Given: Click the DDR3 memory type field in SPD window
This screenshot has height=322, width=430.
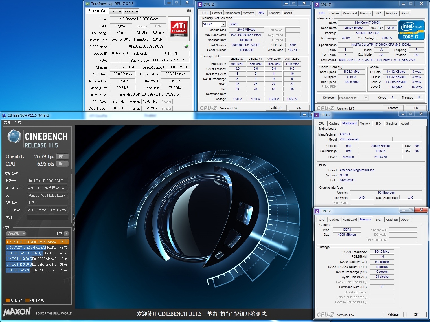Looking at the screenshot, I should coord(264,25).
